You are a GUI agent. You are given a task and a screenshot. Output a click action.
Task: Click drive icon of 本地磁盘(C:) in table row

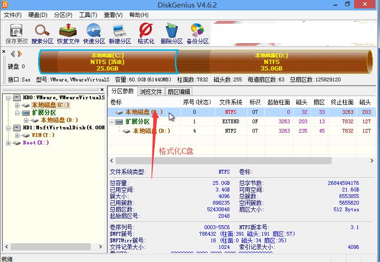point(119,112)
